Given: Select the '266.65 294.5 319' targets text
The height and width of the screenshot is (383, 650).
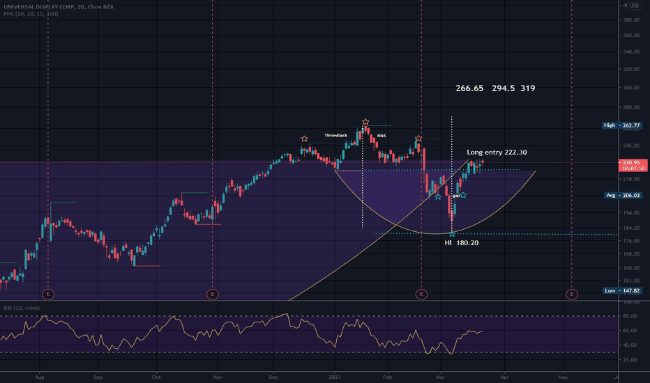Looking at the screenshot, I should point(495,88).
